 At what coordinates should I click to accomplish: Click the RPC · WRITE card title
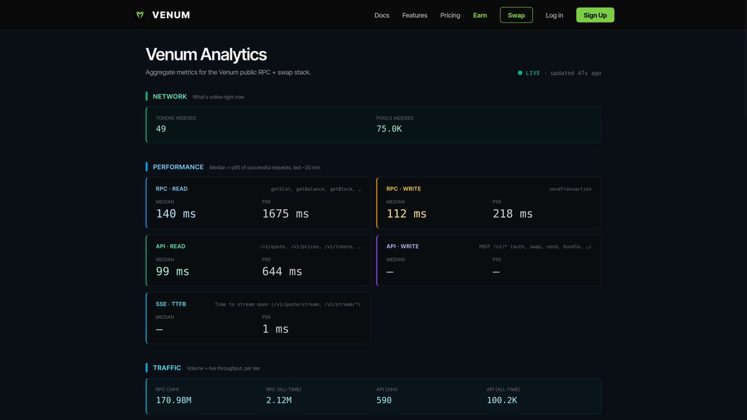[x=403, y=189]
